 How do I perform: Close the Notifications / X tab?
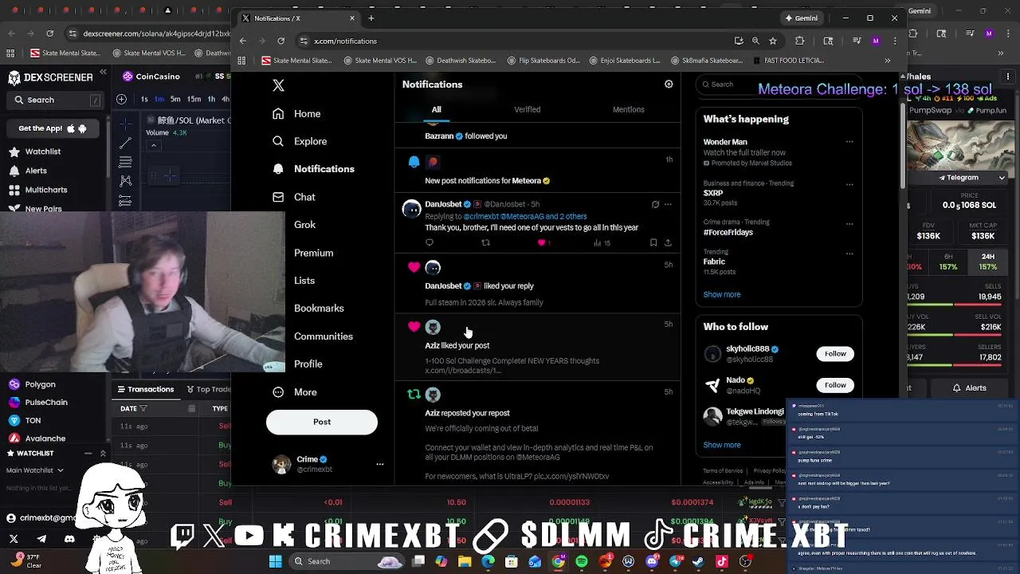point(351,18)
